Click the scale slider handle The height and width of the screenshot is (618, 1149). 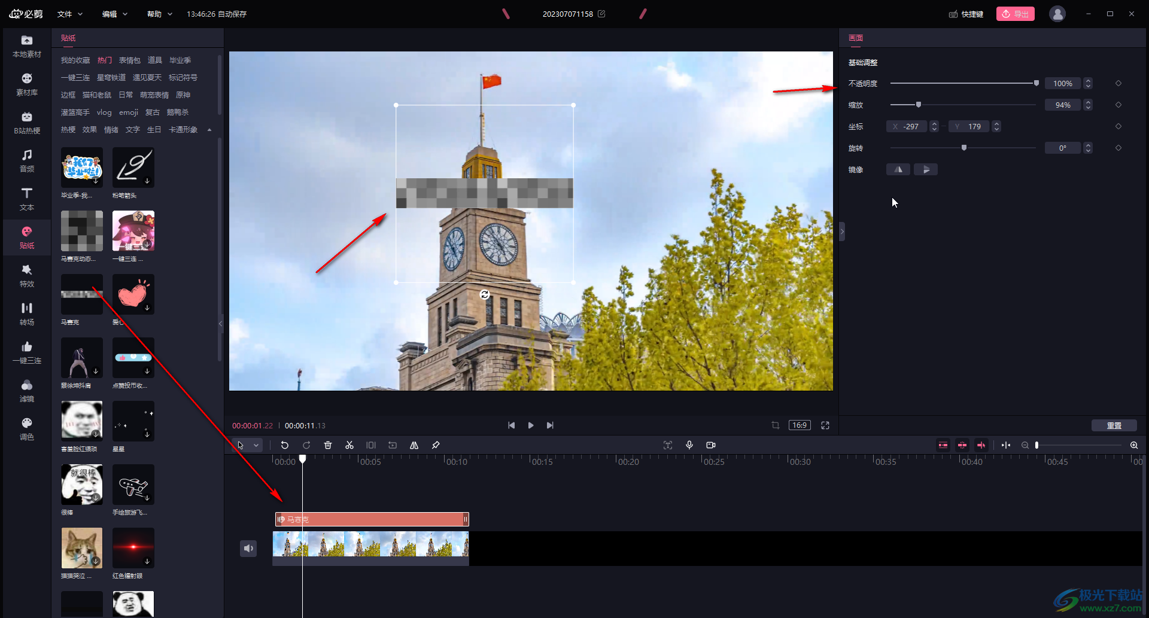tap(919, 105)
